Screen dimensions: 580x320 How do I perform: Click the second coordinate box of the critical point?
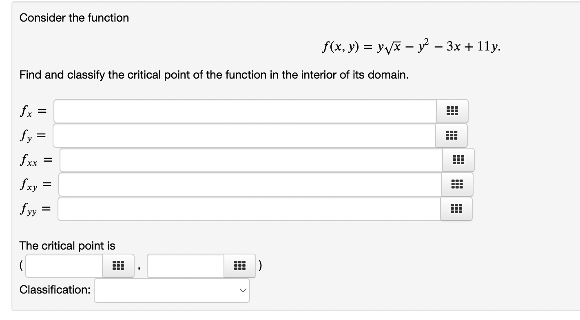pyautogui.click(x=185, y=266)
